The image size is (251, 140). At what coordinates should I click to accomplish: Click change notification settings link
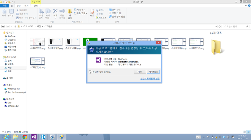click(x=150, y=79)
